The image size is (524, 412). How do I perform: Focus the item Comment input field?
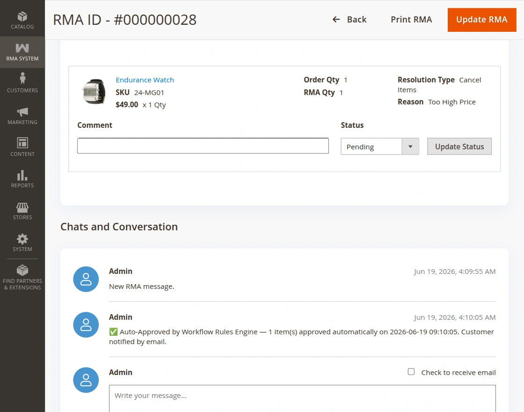(203, 146)
